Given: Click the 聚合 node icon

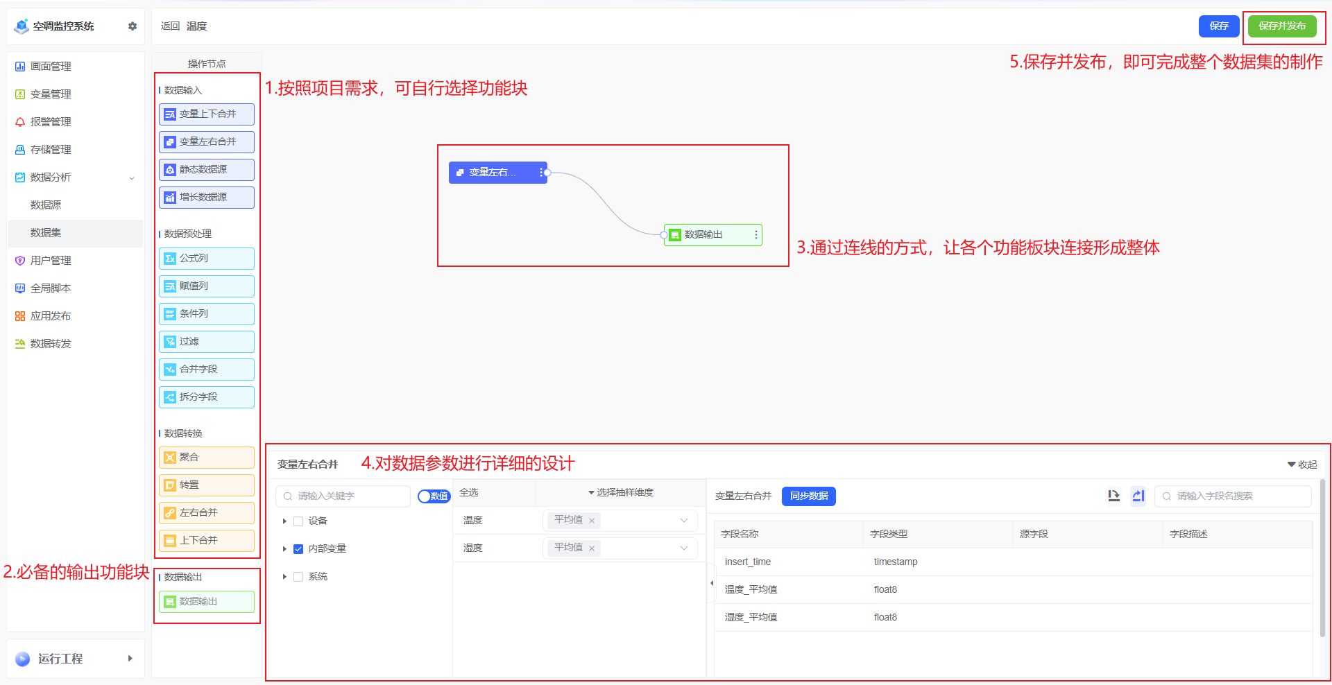Looking at the screenshot, I should [x=170, y=458].
